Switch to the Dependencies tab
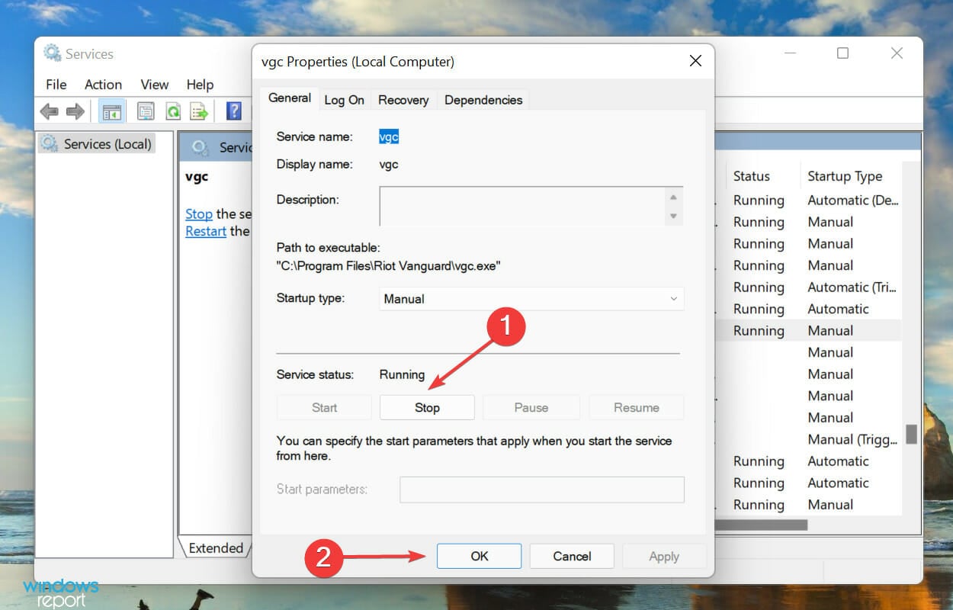 click(x=483, y=100)
